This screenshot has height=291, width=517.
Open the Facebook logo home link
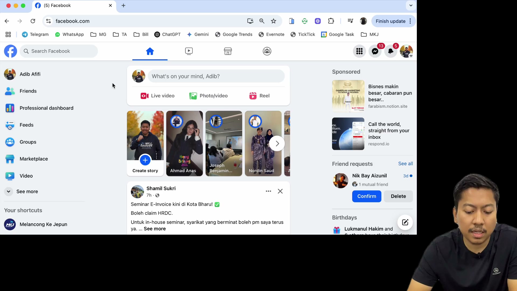[x=11, y=51]
